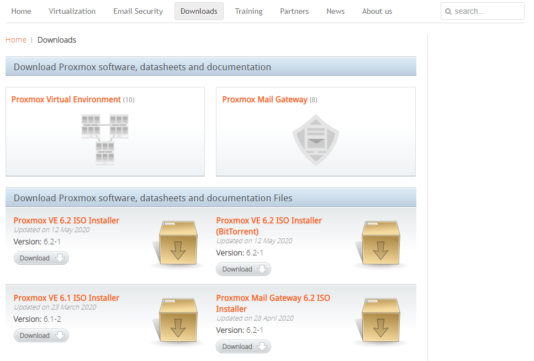Go to the Email Security menu
Viewport: 534px width, 361px height.
click(x=138, y=11)
